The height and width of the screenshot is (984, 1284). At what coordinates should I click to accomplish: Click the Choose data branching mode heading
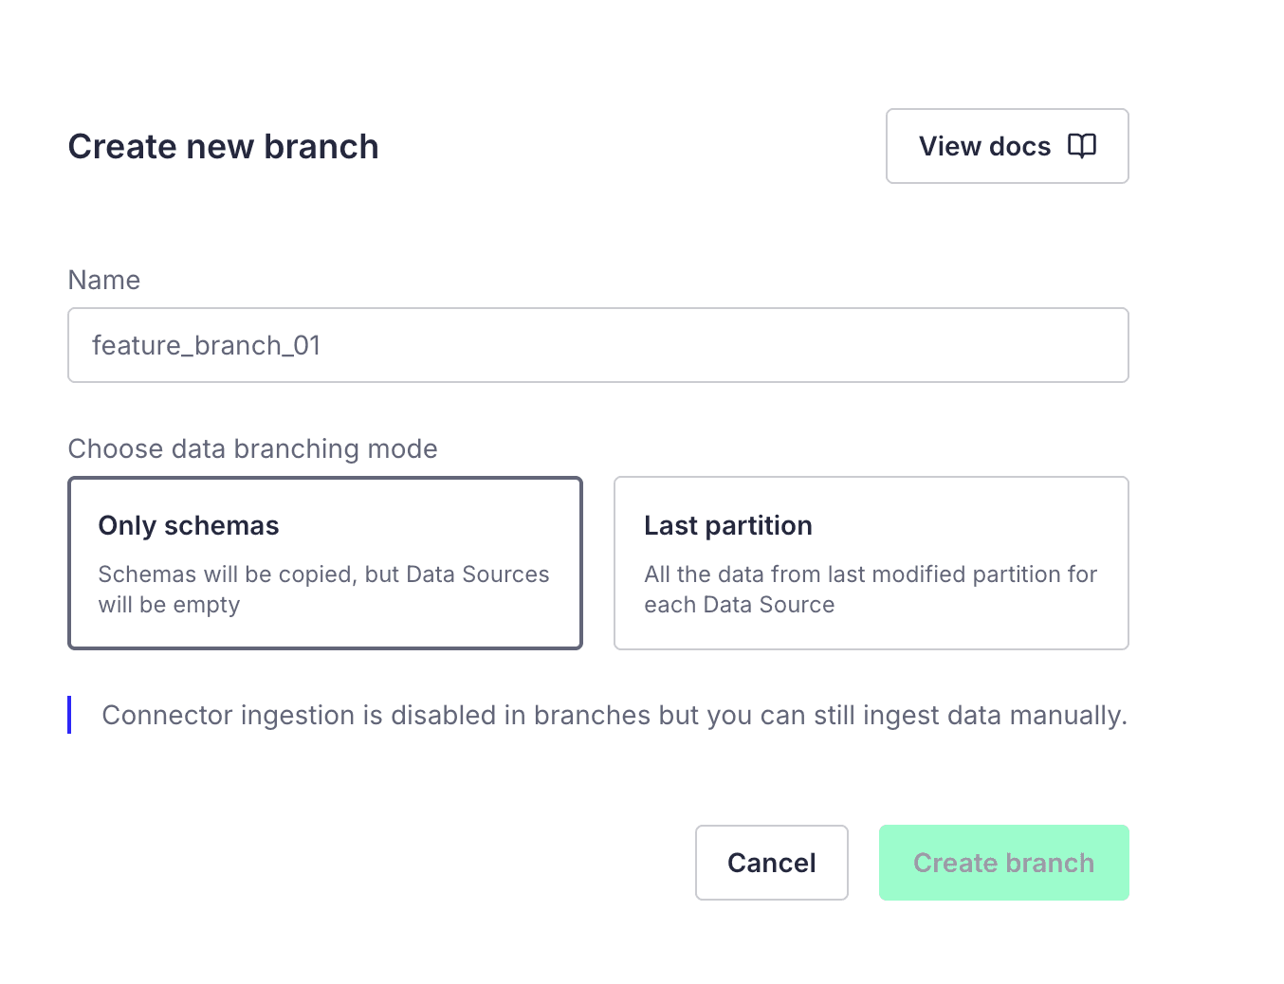[x=252, y=448]
